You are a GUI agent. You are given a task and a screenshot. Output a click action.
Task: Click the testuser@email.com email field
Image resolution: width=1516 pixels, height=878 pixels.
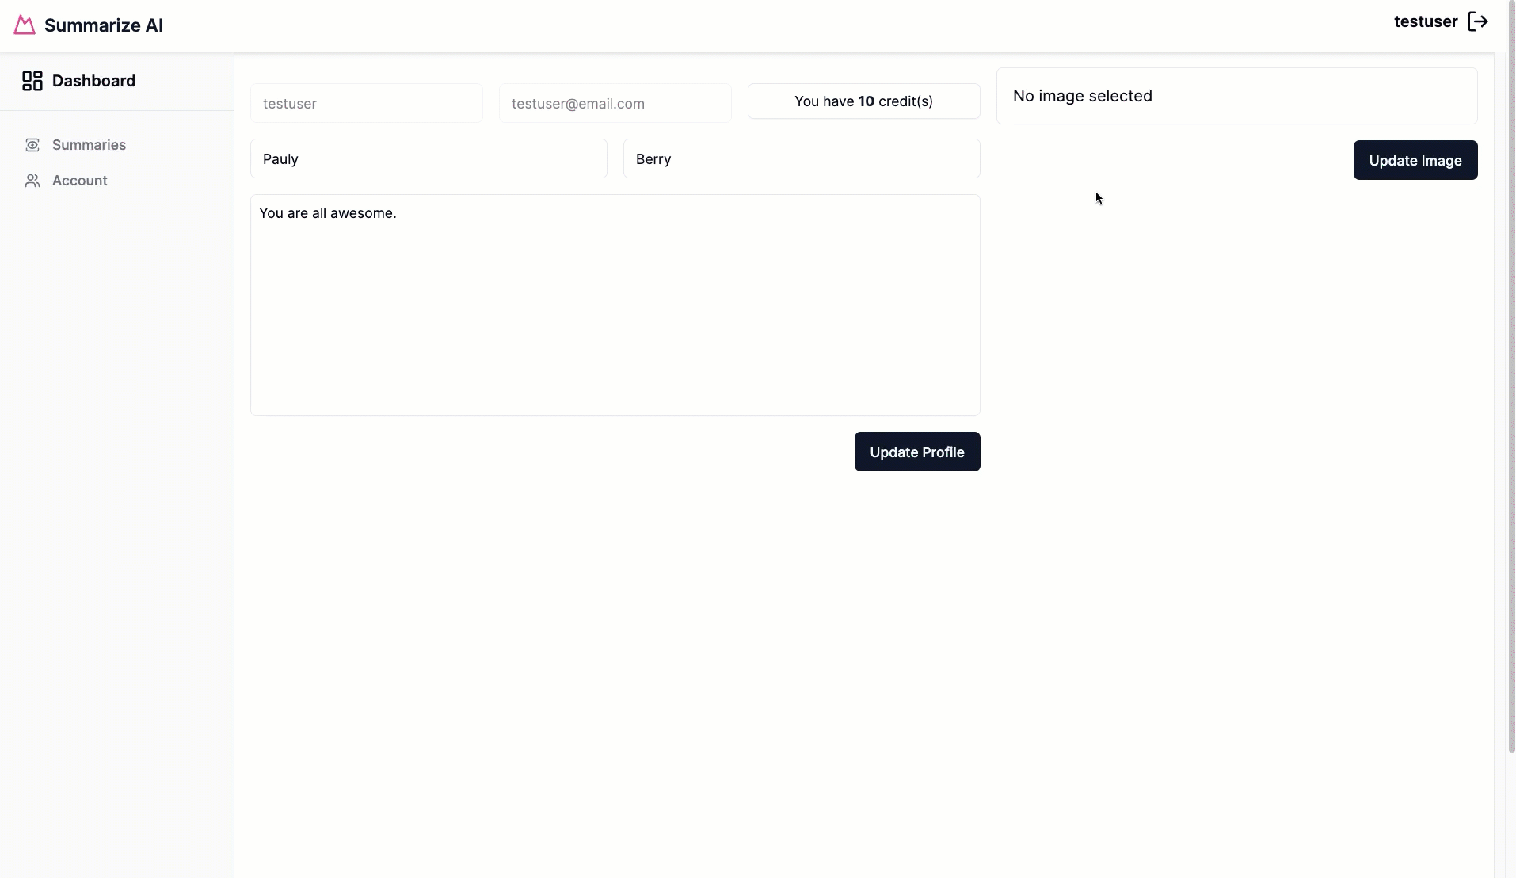(x=615, y=103)
